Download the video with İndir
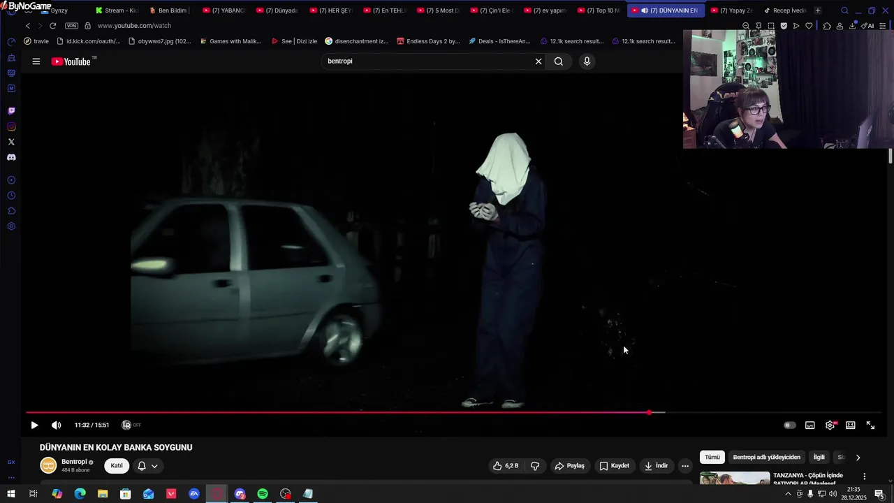Viewport: 894px width, 503px height. click(x=657, y=466)
